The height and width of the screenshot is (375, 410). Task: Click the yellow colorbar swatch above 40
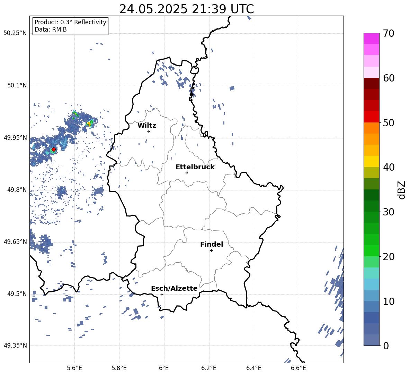(371, 161)
